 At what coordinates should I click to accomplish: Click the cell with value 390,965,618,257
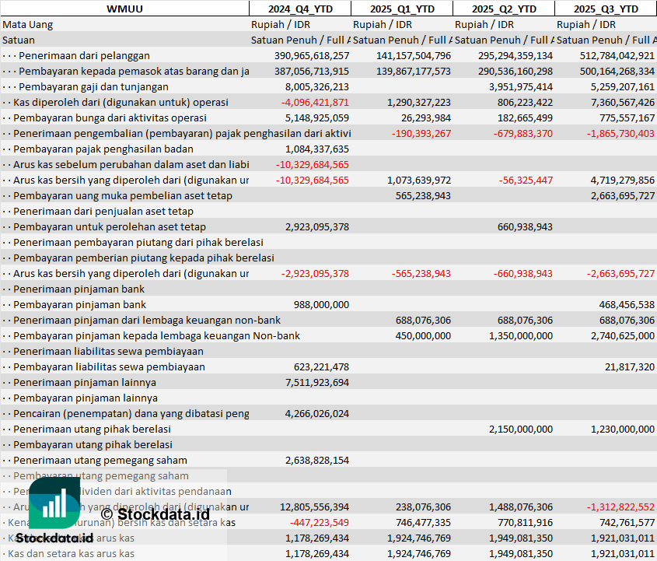pos(312,55)
